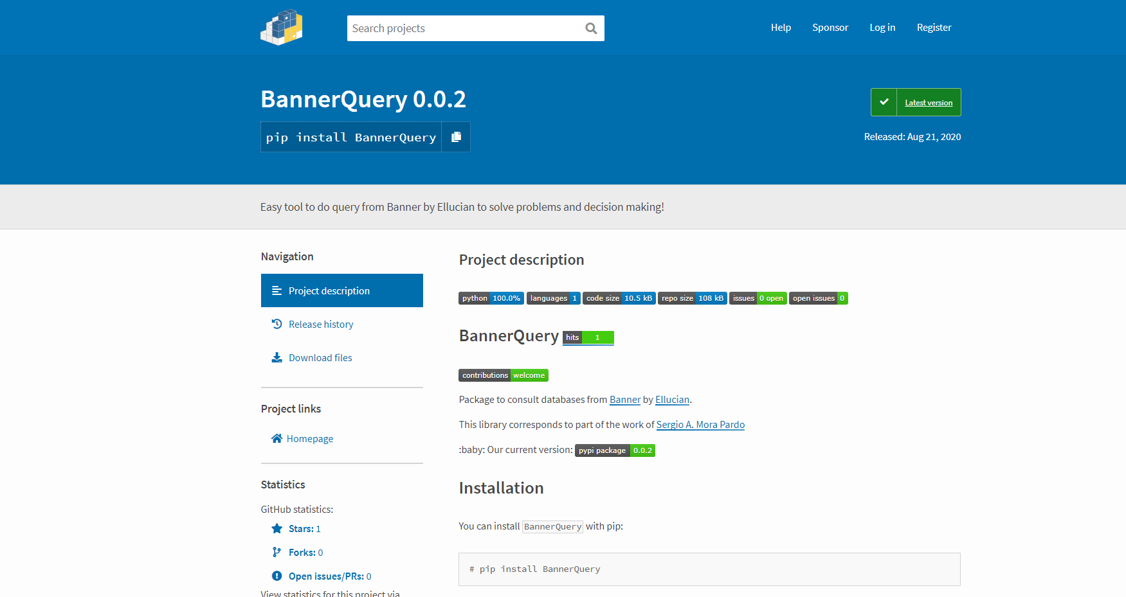Click the star icon beside Stars statistic
This screenshot has width=1126, height=597.
coord(277,528)
